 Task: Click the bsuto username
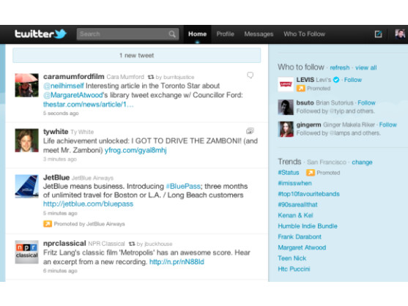point(305,102)
